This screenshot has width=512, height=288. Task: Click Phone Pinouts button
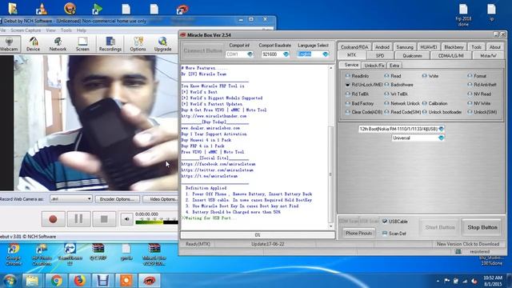click(359, 233)
